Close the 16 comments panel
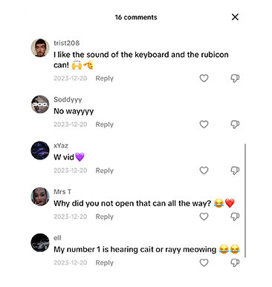 pyautogui.click(x=235, y=17)
